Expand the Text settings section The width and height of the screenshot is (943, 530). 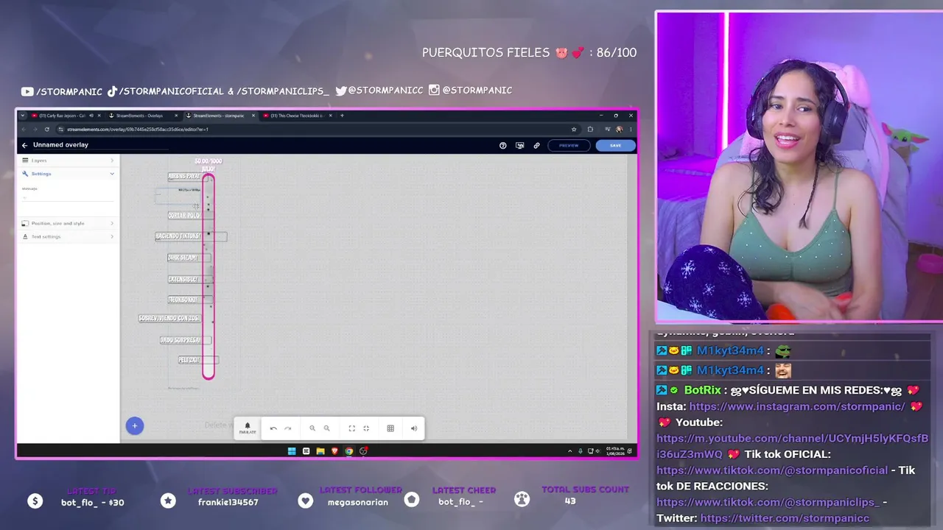[68, 236]
